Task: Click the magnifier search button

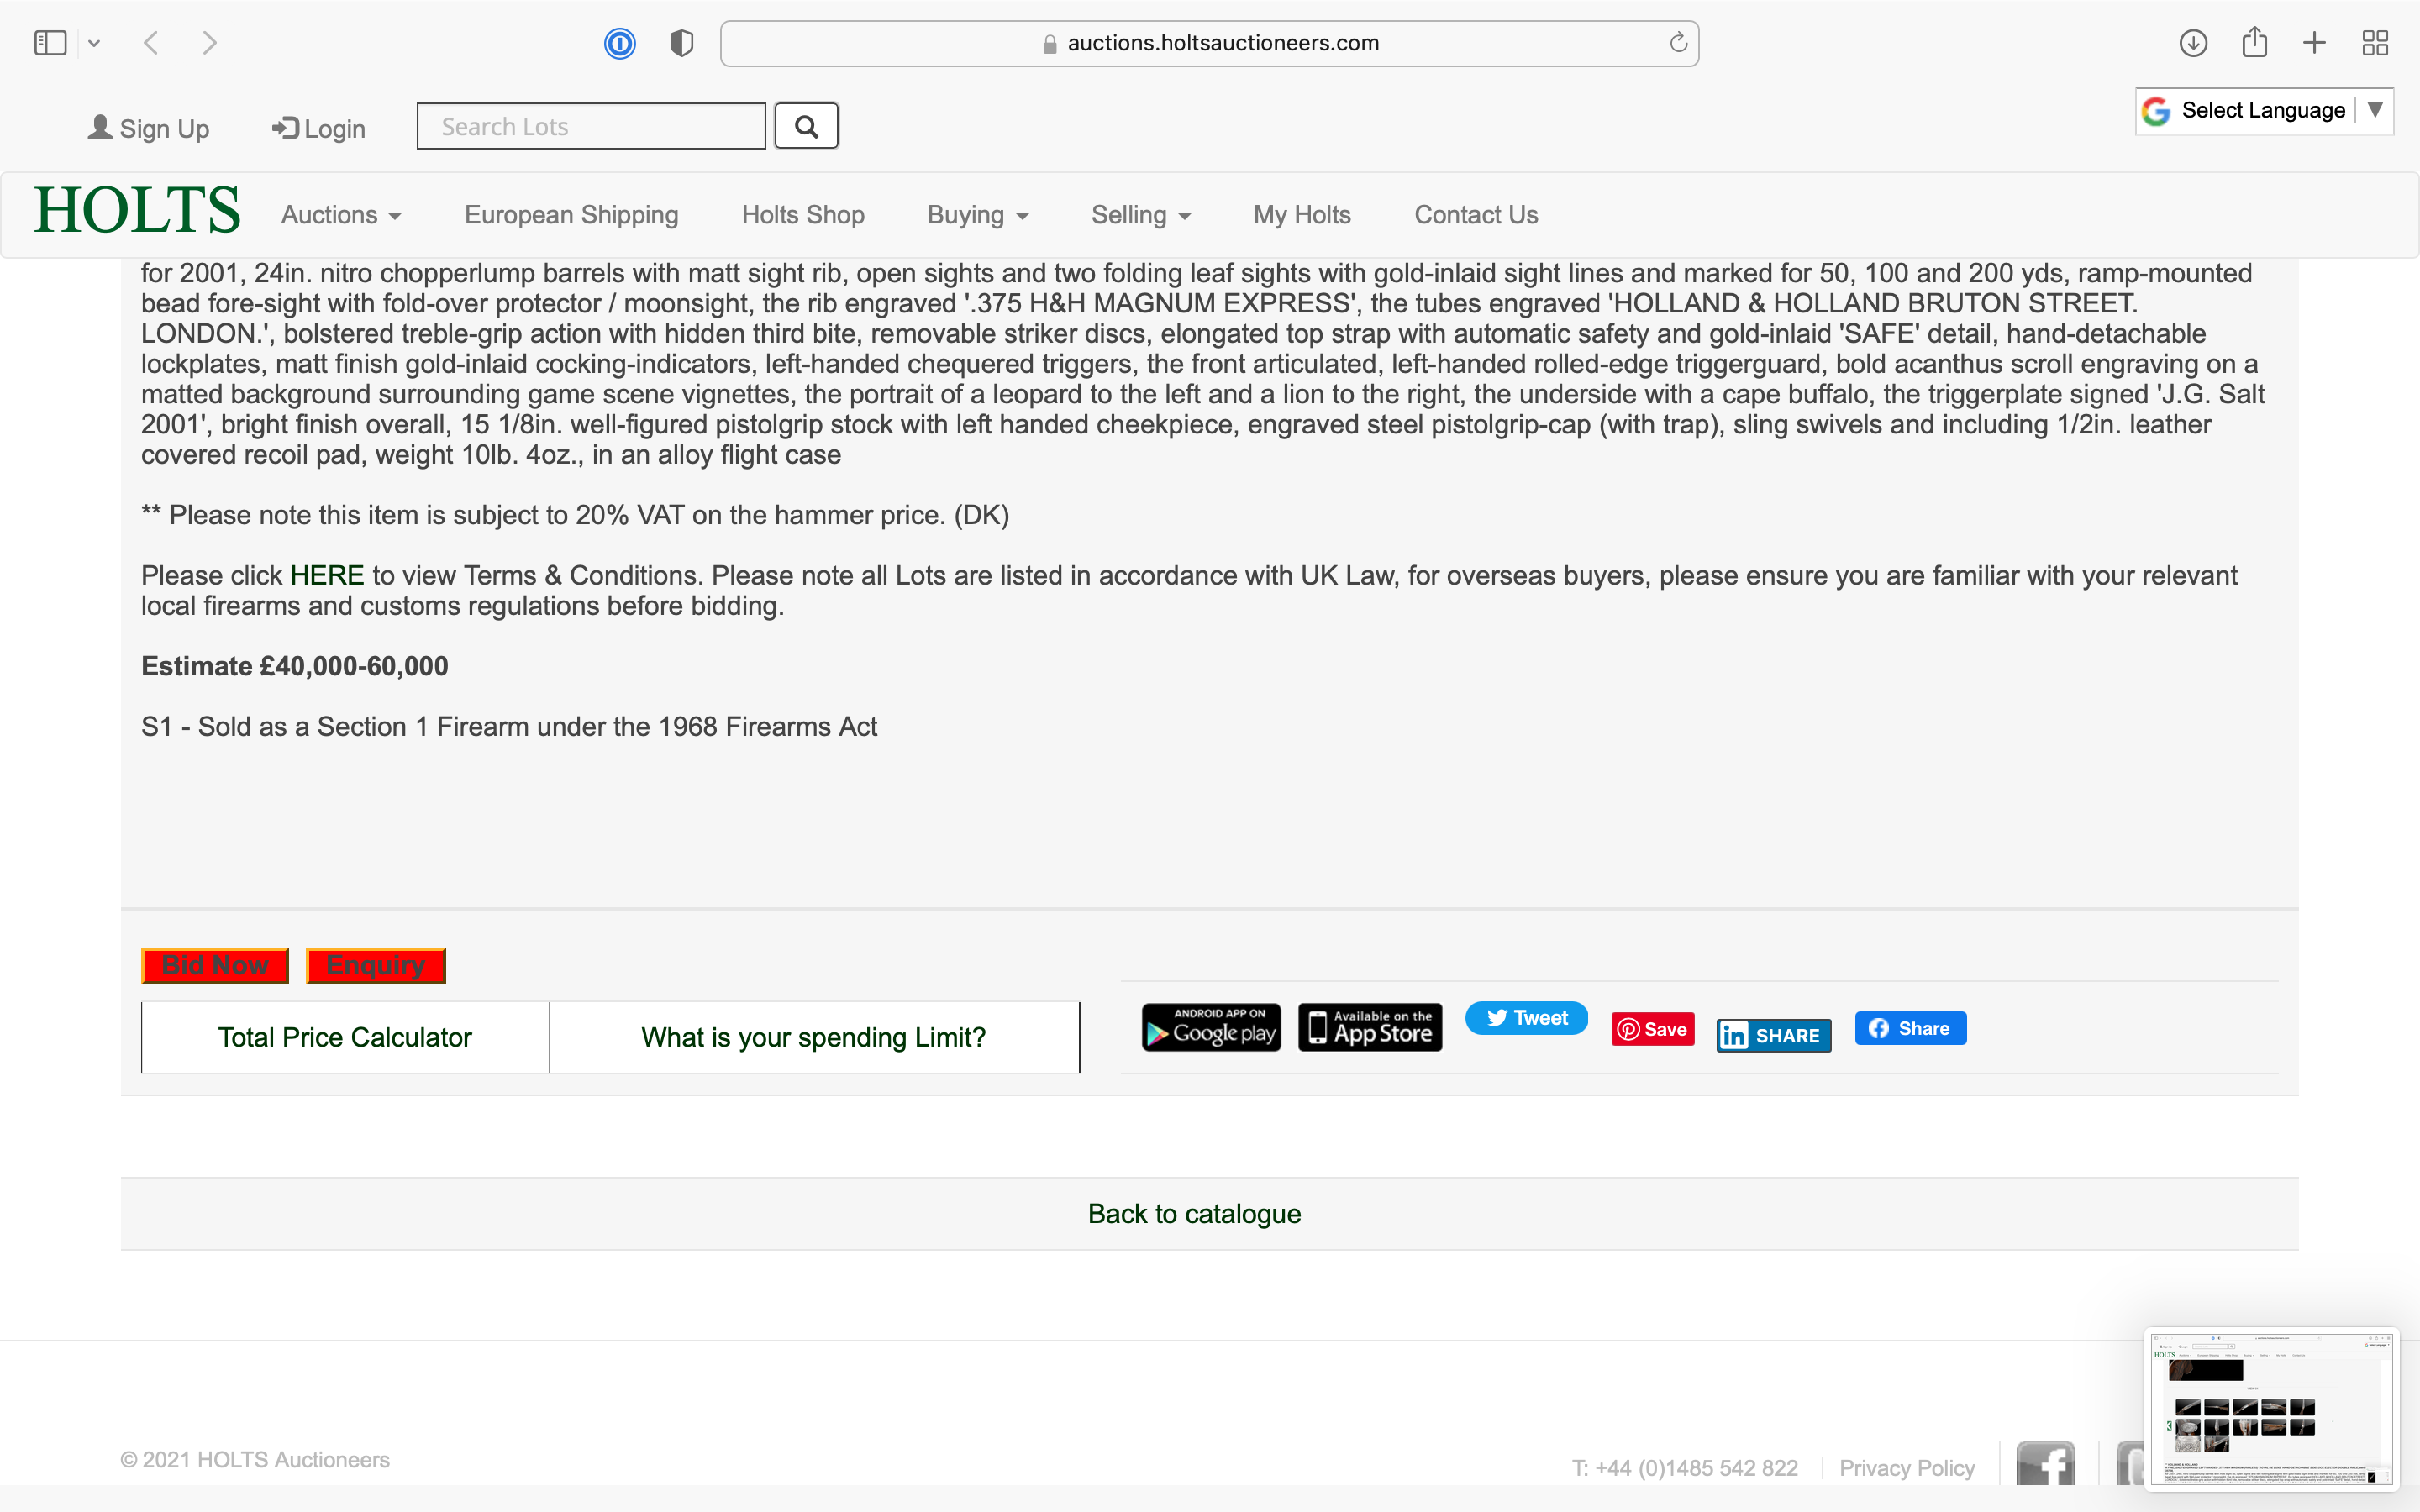Action: click(806, 126)
